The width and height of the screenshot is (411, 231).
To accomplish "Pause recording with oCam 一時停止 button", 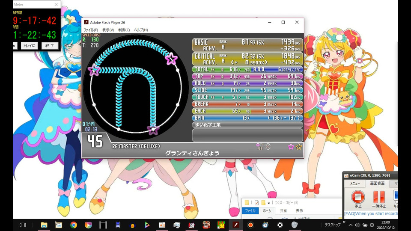I will point(379,199).
